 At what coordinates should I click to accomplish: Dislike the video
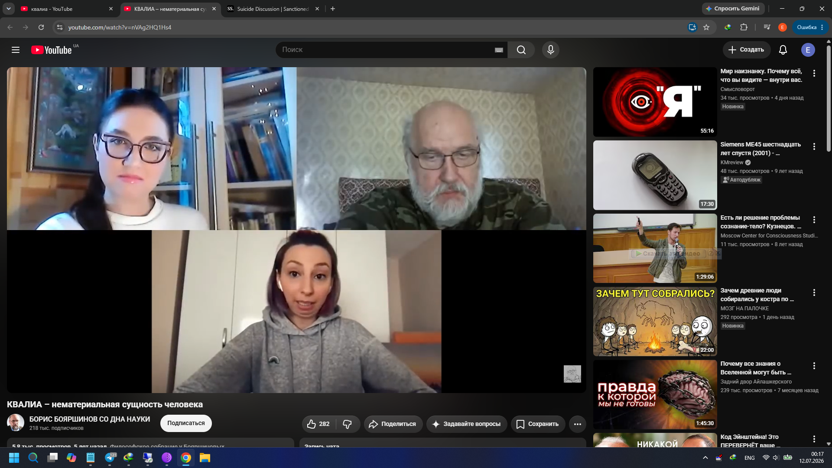pos(348,424)
